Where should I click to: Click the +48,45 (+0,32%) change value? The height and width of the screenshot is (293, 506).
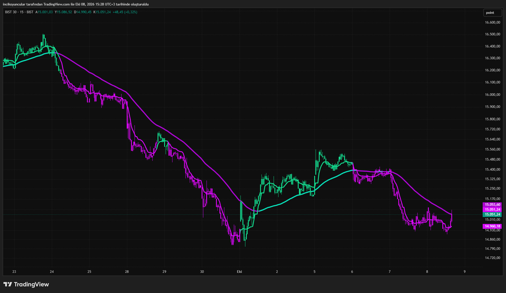point(125,12)
